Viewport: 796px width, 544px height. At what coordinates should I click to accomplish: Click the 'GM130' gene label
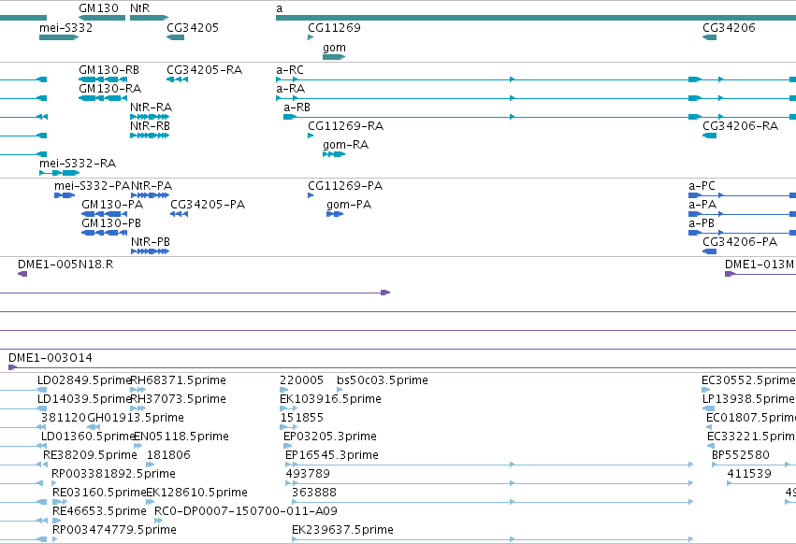(98, 8)
